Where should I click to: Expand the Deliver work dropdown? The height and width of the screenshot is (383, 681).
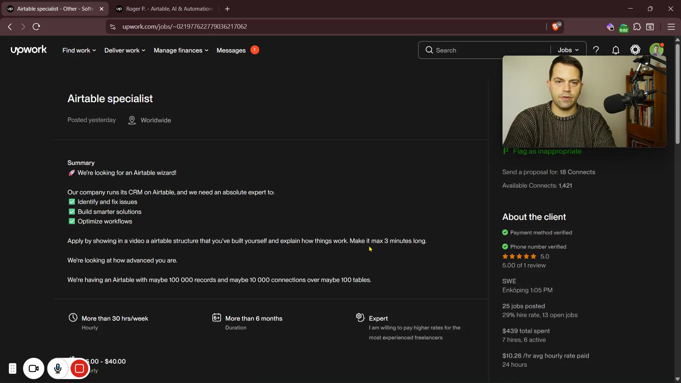click(124, 50)
